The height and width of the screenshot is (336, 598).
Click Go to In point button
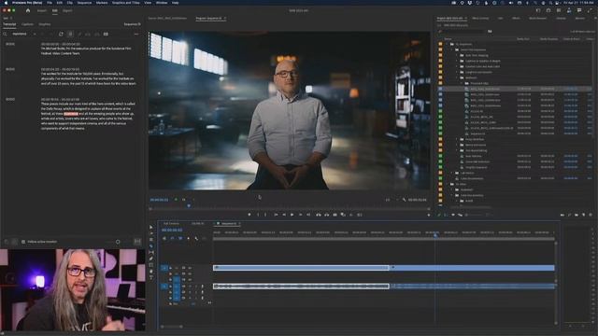(276, 215)
